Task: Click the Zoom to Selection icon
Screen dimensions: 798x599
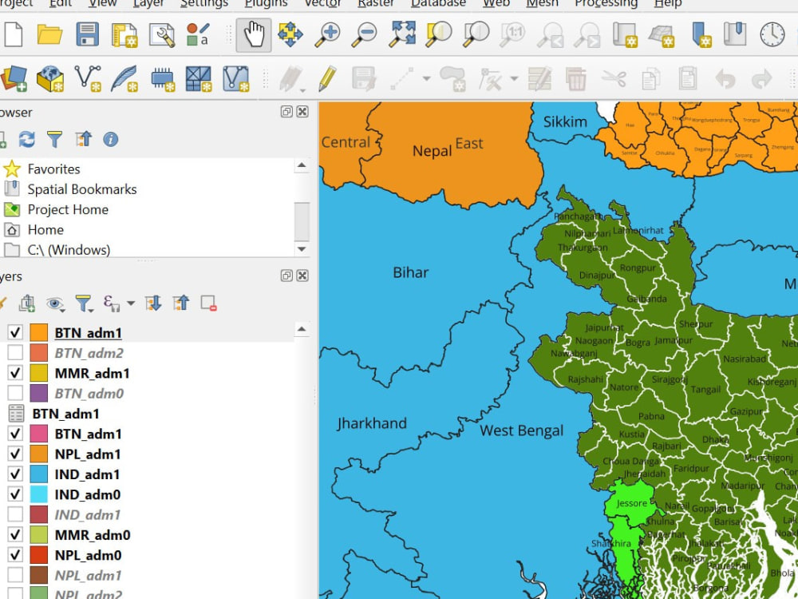Action: click(x=439, y=34)
